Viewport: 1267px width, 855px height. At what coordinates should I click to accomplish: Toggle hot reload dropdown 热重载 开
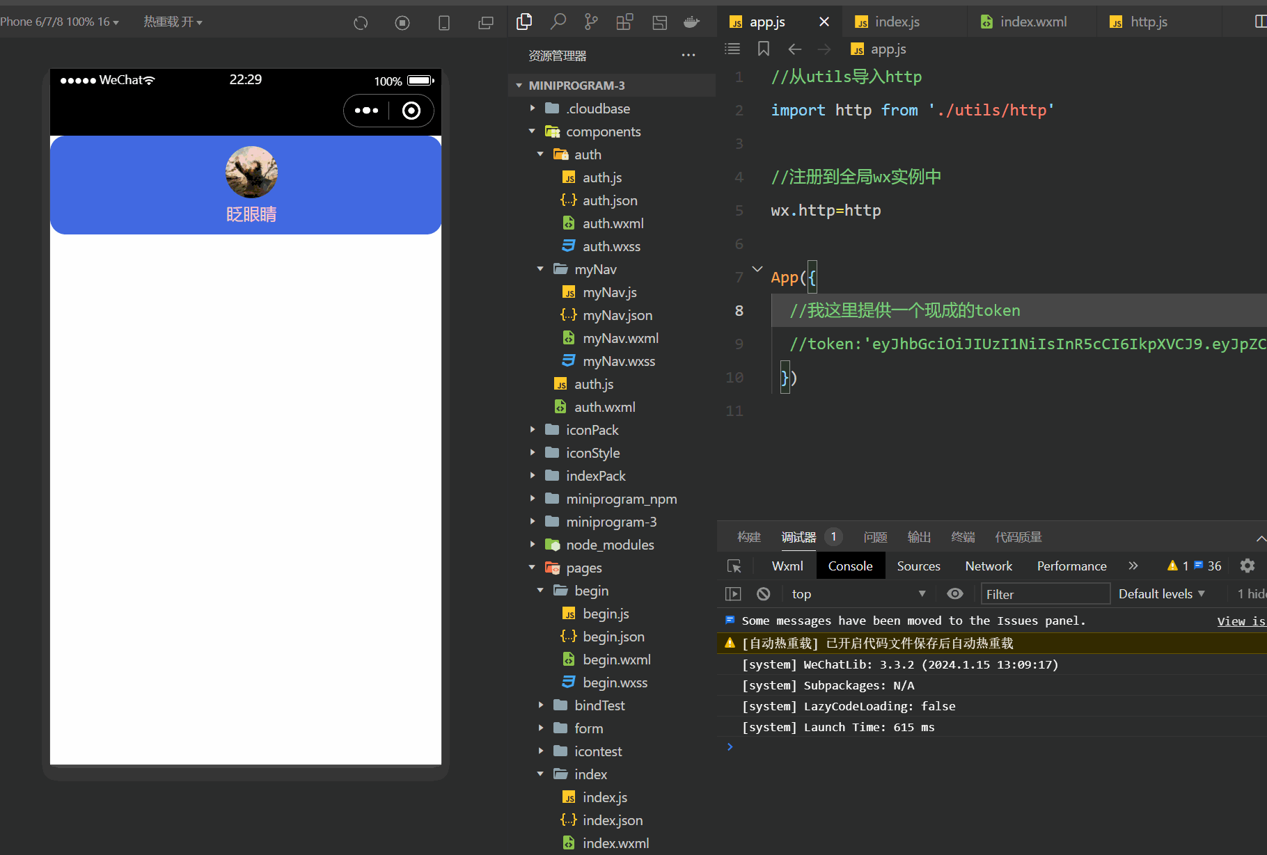coord(173,22)
